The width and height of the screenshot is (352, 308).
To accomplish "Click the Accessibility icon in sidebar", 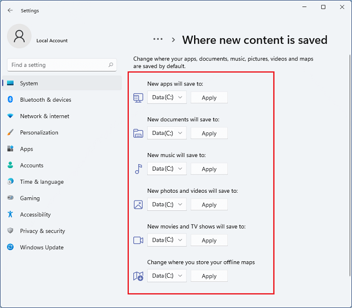I will (10, 214).
